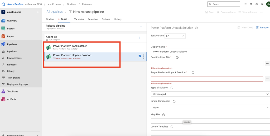
Task: Open the more actions ellipsis in the top right
Action: pyautogui.click(x=262, y=12)
